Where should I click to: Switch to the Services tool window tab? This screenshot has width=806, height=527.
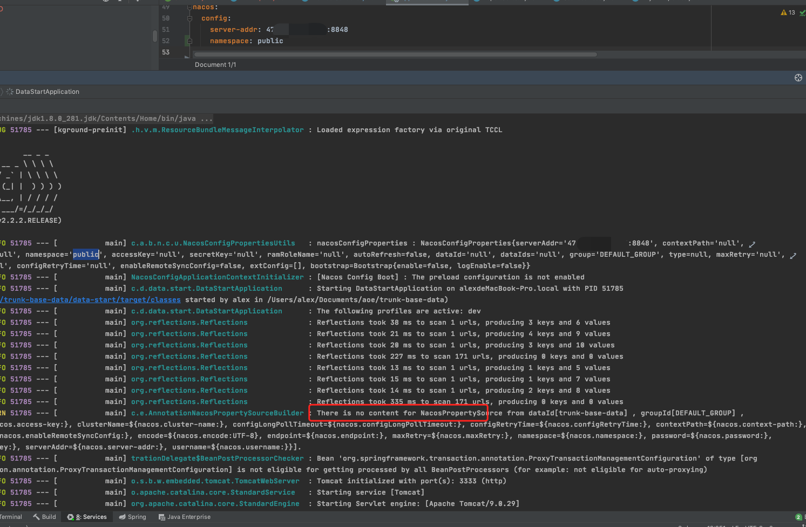87,517
